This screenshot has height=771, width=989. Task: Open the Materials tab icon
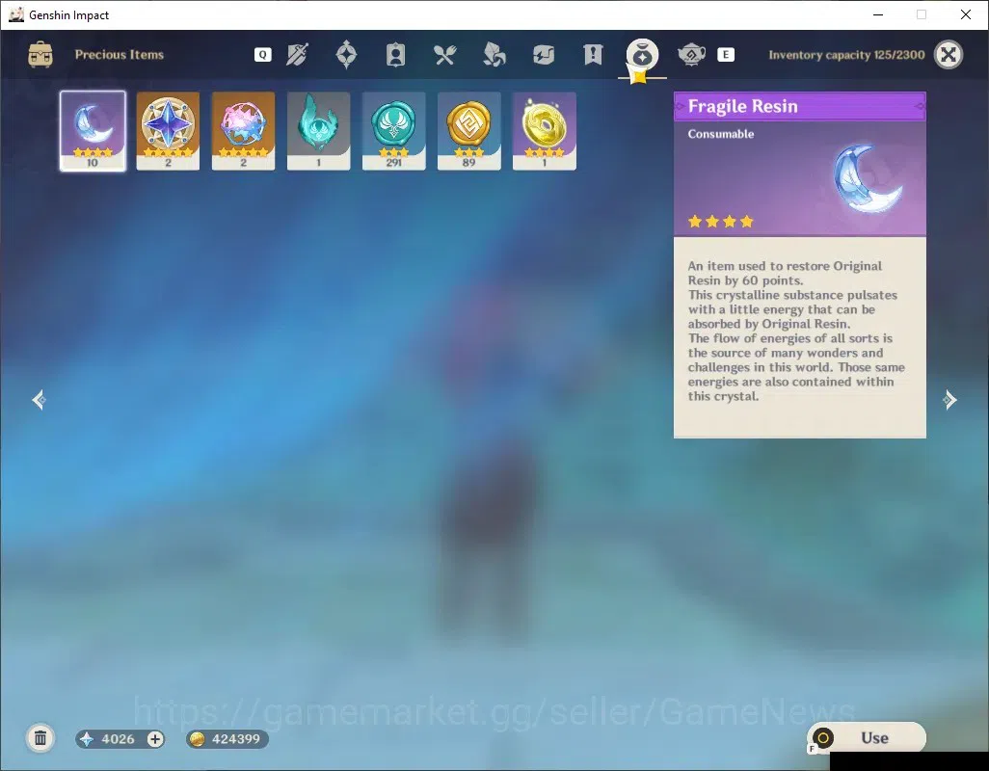pos(494,55)
